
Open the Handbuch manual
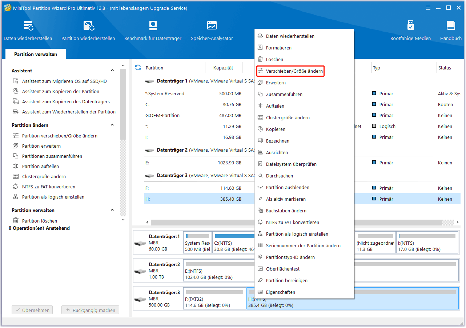pos(451,31)
